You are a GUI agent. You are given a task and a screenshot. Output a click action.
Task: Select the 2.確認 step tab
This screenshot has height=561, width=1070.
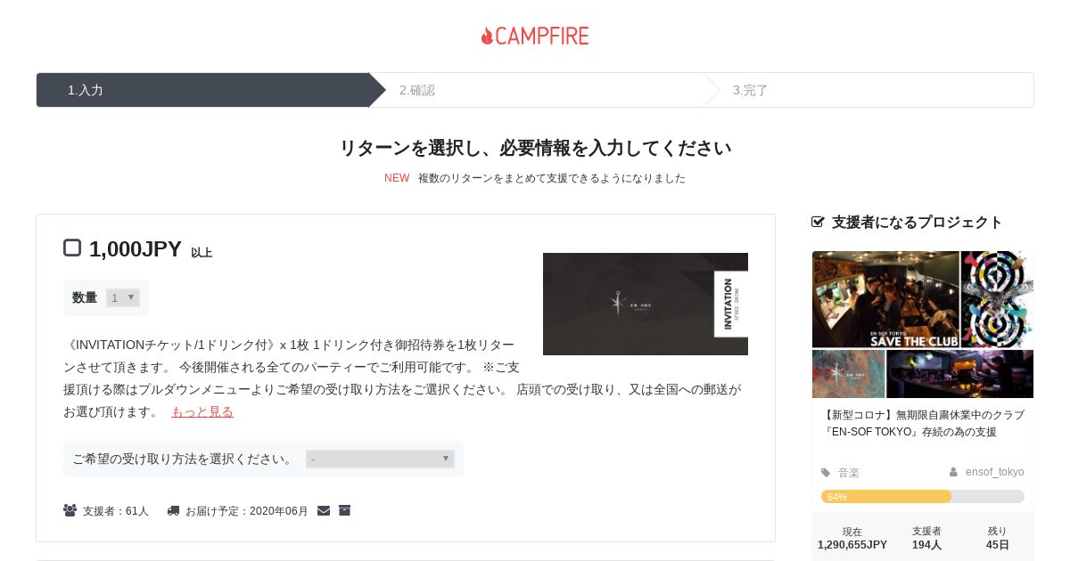(535, 90)
